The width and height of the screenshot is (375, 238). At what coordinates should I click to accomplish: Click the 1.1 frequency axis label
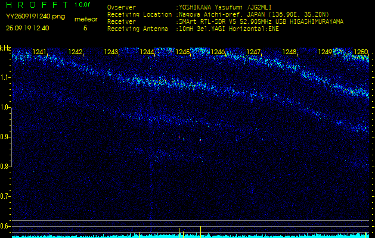point(5,77)
